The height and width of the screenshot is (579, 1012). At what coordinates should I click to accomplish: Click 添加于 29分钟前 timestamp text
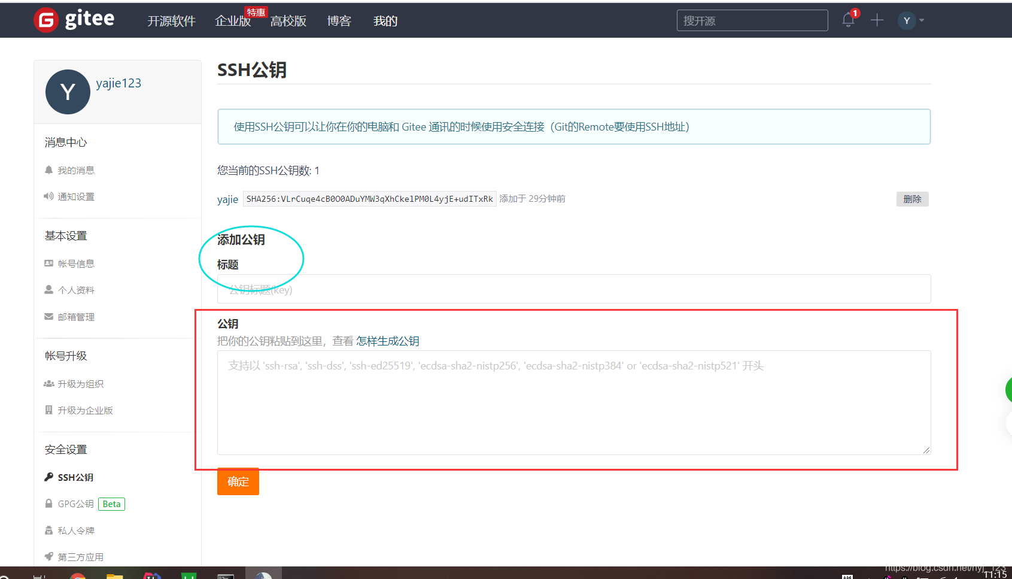(533, 199)
